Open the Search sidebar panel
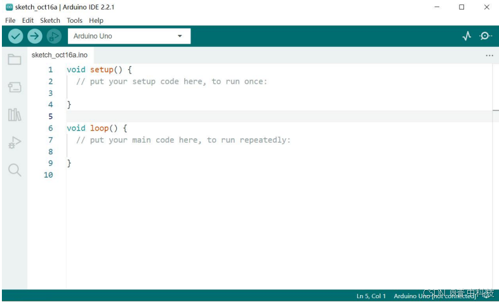The width and height of the screenshot is (499, 302). [x=15, y=170]
